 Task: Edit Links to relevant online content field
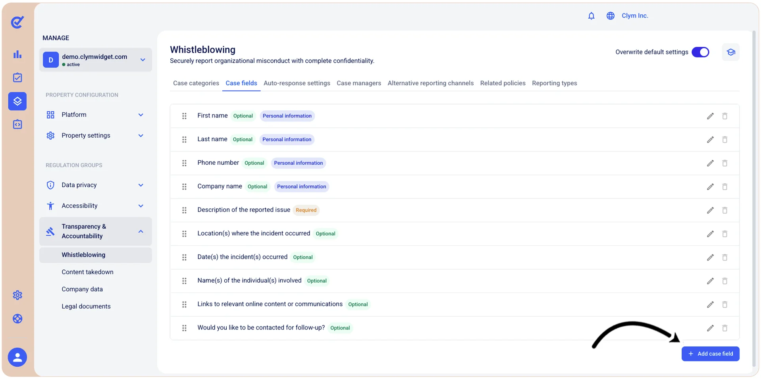click(710, 304)
